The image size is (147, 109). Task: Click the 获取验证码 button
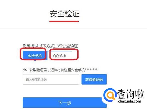[x=94, y=80]
